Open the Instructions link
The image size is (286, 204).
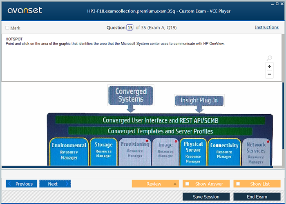click(x=267, y=27)
